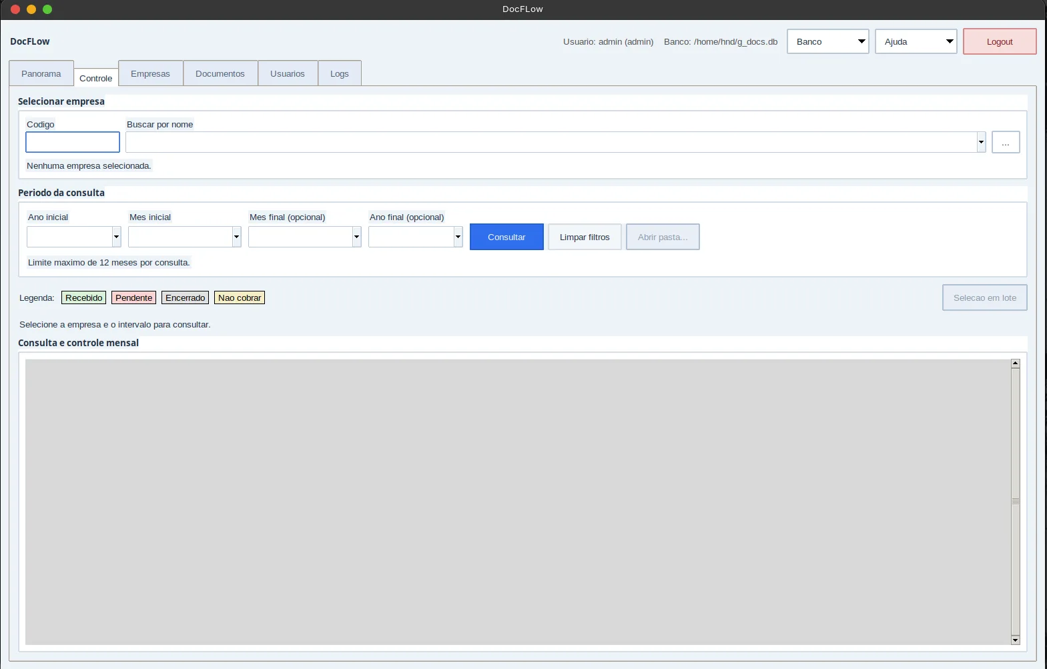Screen dimensions: 1047x669
Task: Click the scrollbar down arrow in results
Action: pos(1015,640)
